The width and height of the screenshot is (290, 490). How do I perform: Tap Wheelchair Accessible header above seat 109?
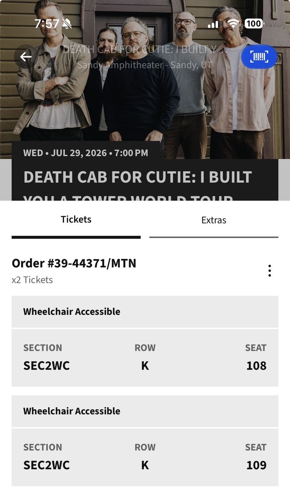click(x=72, y=411)
